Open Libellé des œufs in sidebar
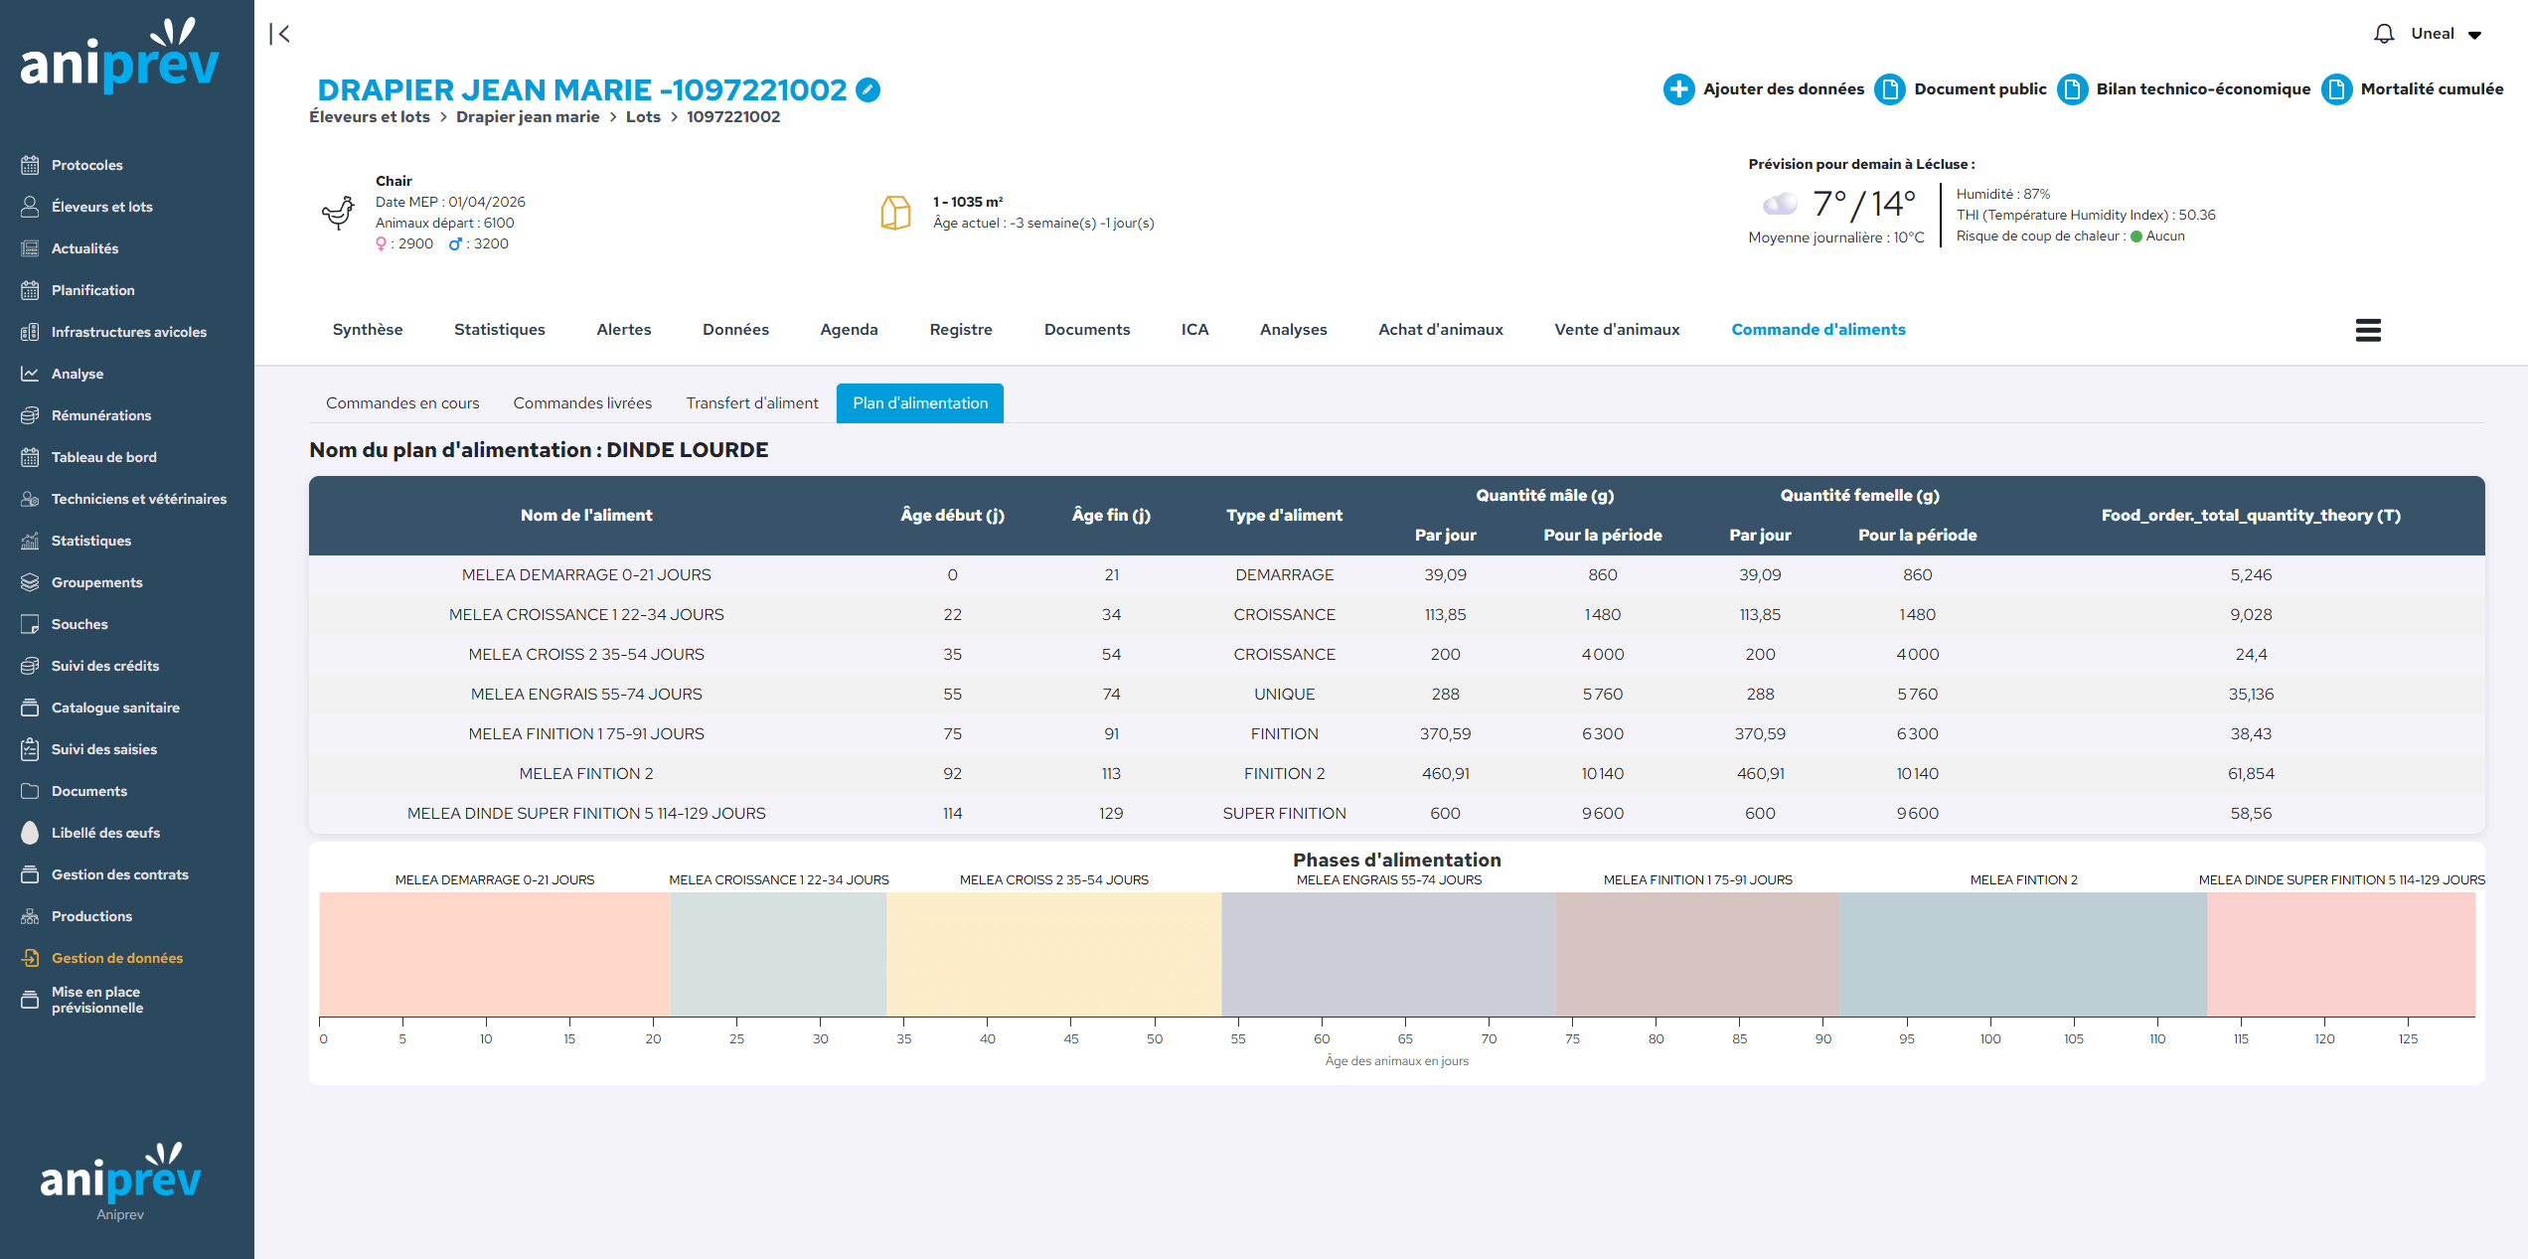2528x1259 pixels. tap(105, 833)
